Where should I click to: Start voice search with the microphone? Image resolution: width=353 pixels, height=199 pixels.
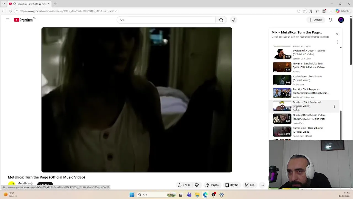coord(234,20)
